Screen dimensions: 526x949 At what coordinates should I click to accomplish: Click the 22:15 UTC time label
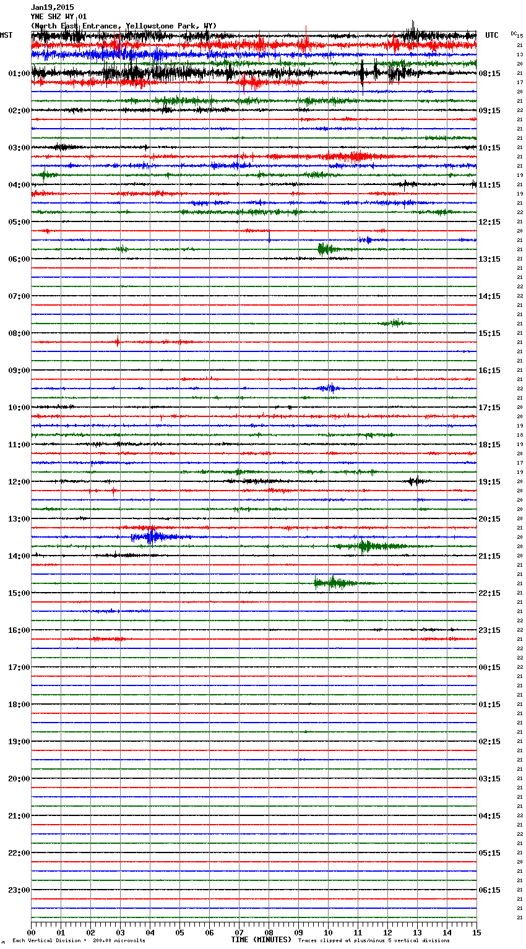pyautogui.click(x=489, y=593)
